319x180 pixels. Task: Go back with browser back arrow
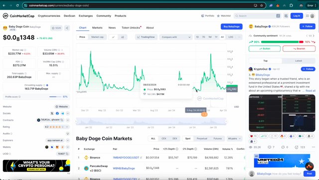coord(4,5)
